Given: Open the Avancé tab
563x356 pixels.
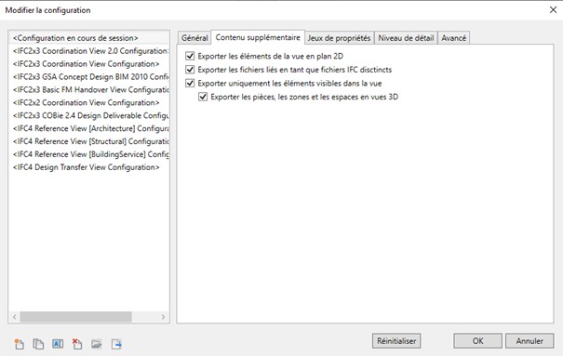Looking at the screenshot, I should (454, 38).
